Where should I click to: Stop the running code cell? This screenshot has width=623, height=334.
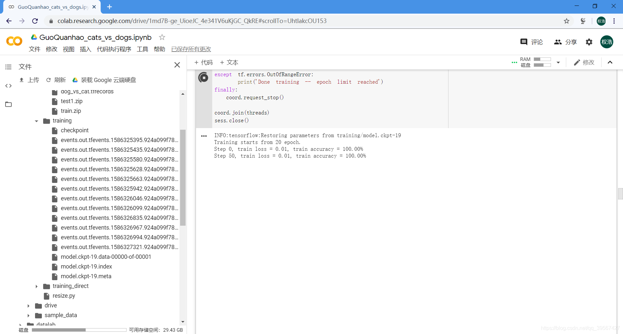click(203, 78)
